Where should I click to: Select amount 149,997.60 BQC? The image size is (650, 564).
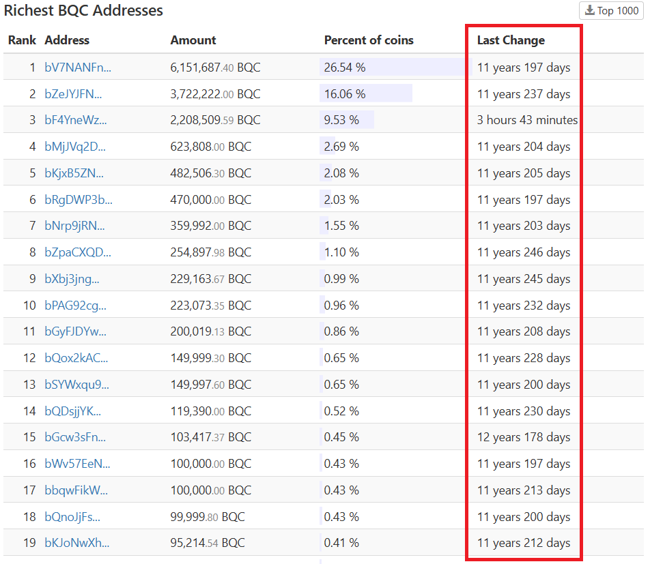click(x=210, y=384)
